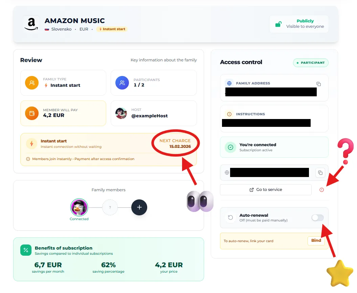Screen dimensions: 357x293
Task: Click the Benefits of subscription percent icon
Action: 25,250
